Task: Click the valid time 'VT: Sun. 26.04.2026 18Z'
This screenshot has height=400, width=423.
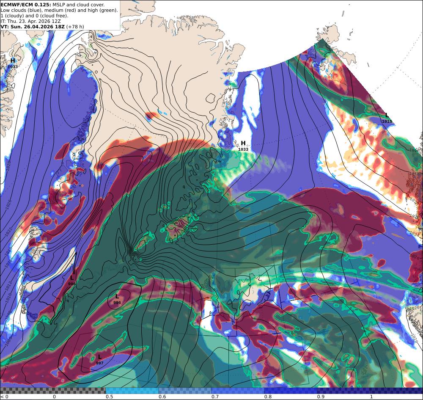Action: pos(33,26)
